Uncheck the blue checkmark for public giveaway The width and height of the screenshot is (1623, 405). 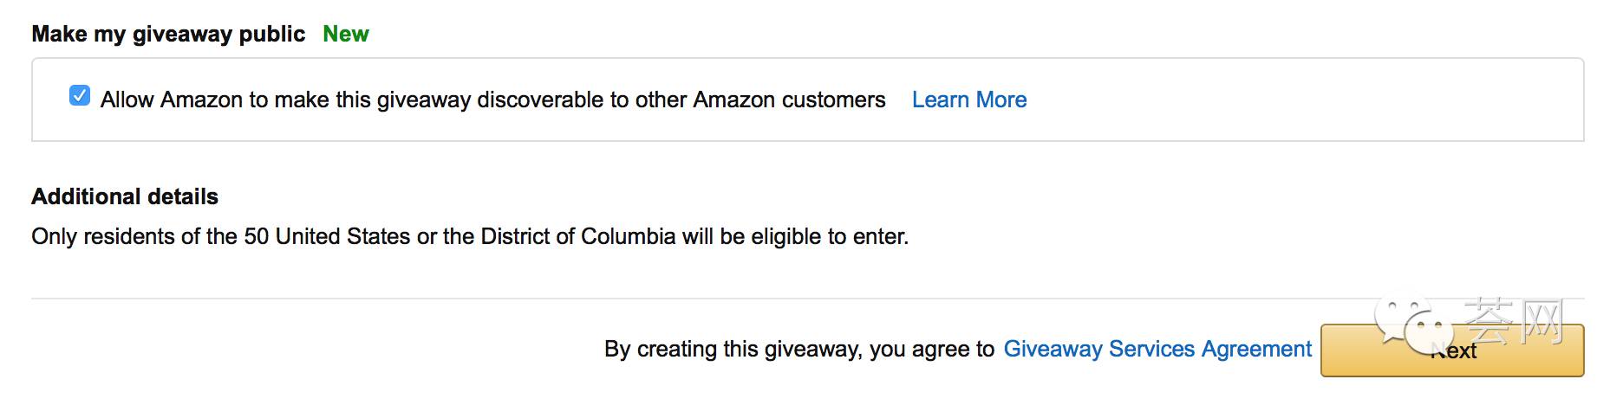click(80, 96)
